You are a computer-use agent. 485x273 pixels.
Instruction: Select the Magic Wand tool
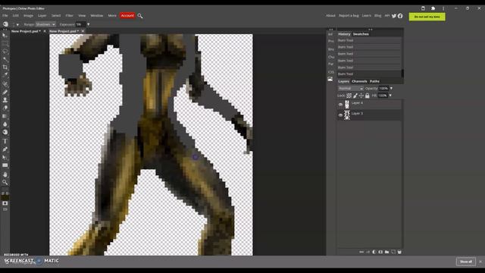coord(5,59)
